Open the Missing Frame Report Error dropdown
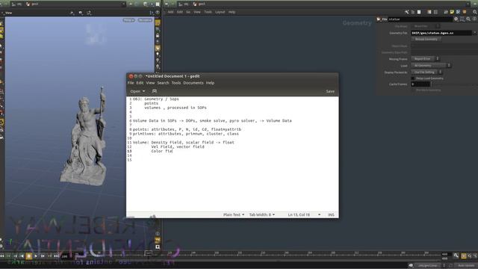This screenshot has width=478, height=269. pyautogui.click(x=425, y=58)
